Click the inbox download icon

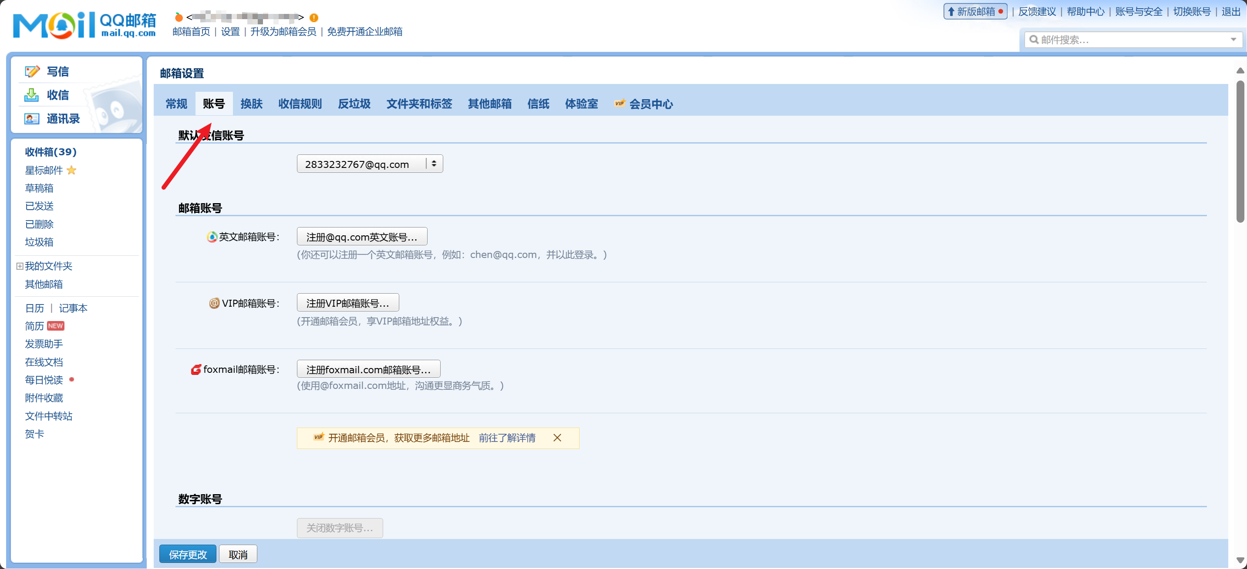31,95
